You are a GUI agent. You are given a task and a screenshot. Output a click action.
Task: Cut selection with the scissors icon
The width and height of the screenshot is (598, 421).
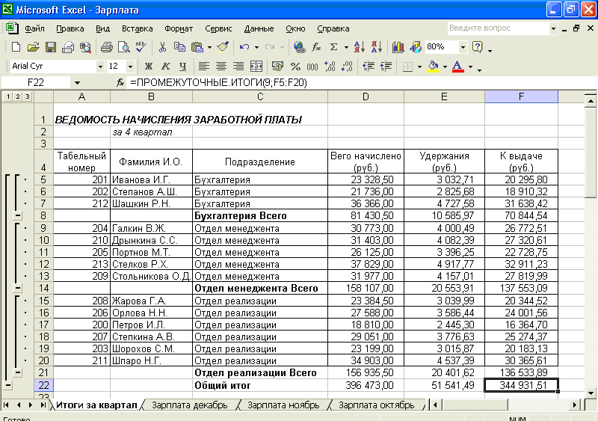pyautogui.click(x=162, y=47)
